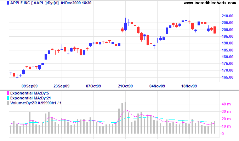Click the 175.00 price axis label
This screenshot has height=141, width=239.
[227, 63]
